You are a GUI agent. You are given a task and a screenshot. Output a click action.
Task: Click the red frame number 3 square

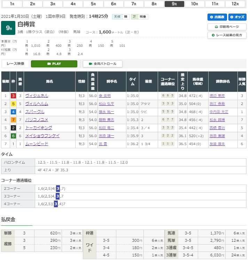(x=13, y=96)
